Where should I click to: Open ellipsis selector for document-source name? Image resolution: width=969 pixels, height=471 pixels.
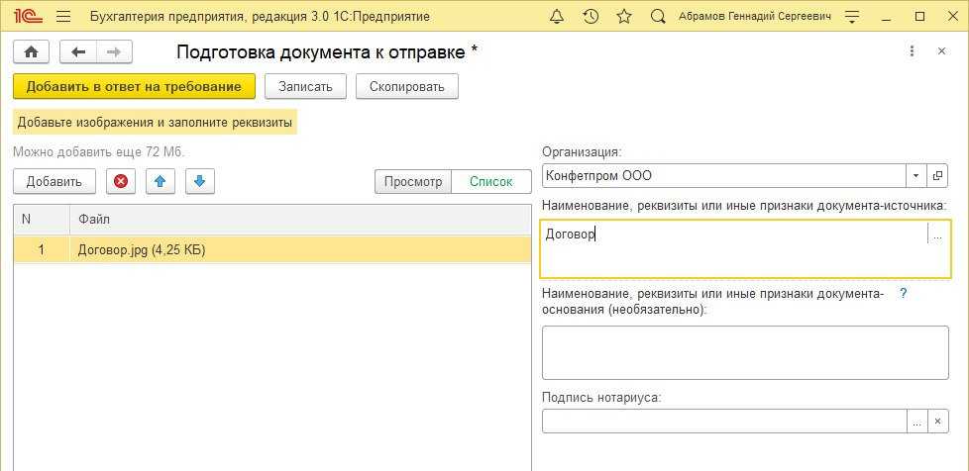pyautogui.click(x=937, y=235)
